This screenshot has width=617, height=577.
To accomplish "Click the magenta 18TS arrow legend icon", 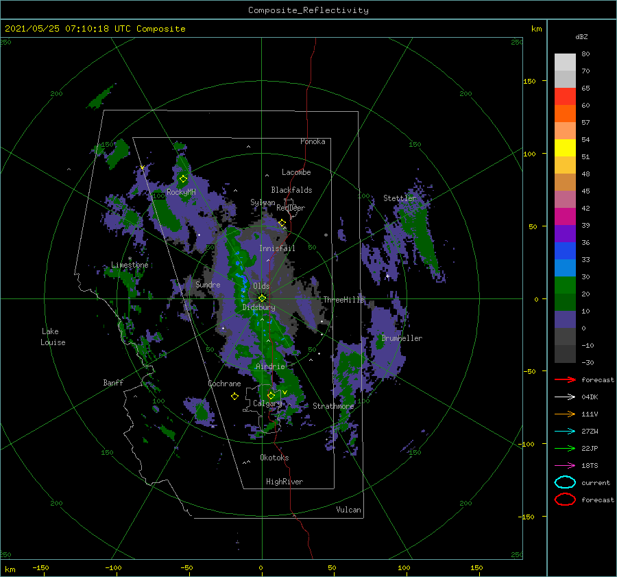I will [565, 466].
